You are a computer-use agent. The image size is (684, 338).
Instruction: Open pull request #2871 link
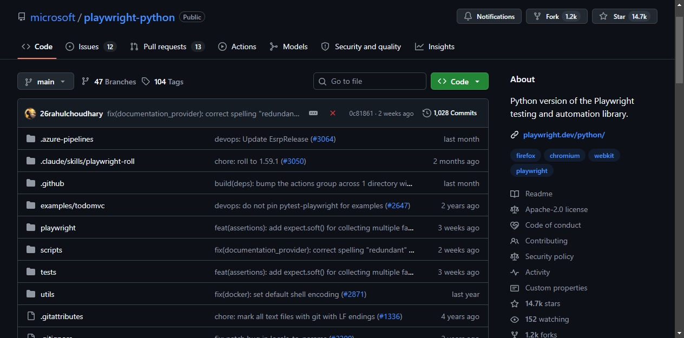354,294
